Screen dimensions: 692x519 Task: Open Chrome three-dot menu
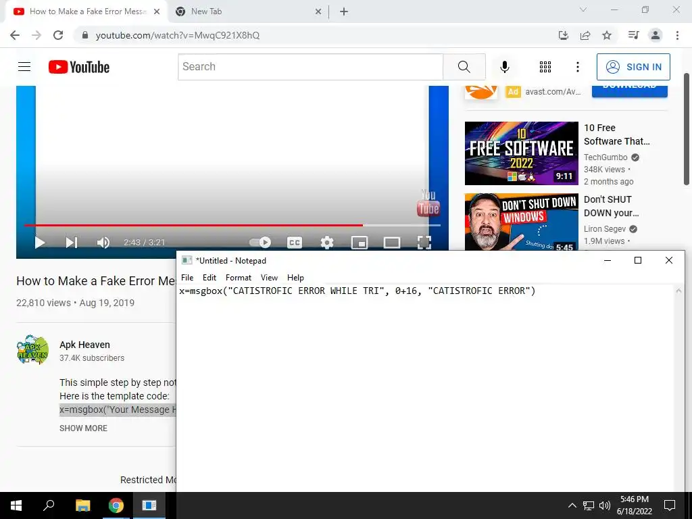pos(677,35)
